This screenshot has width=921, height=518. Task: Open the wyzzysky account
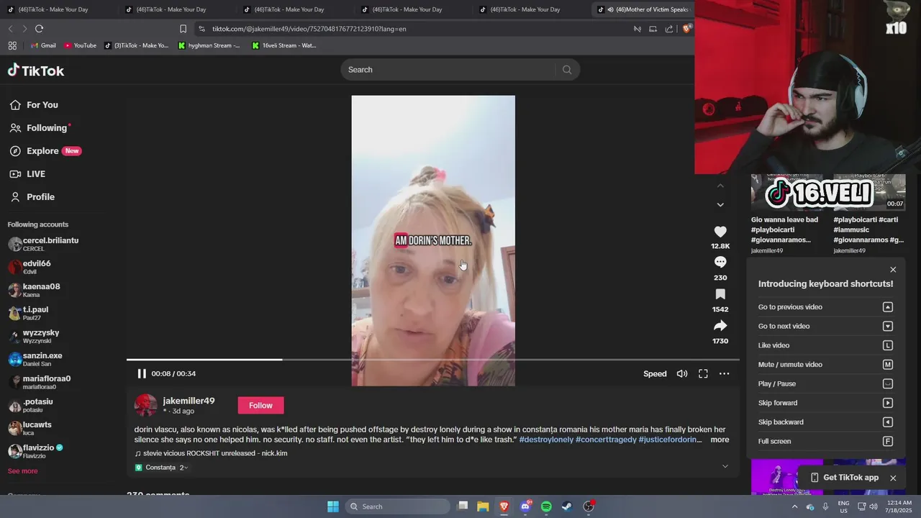pyautogui.click(x=34, y=336)
